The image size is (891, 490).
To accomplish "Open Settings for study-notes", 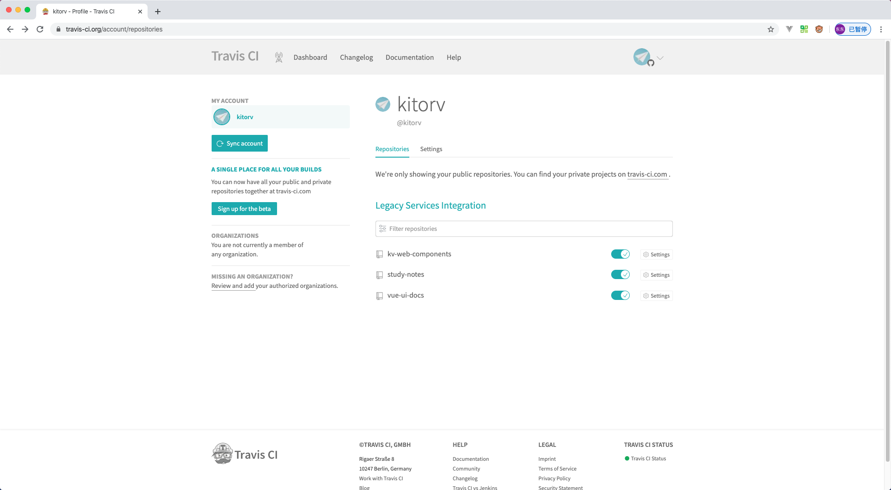I will pos(657,275).
